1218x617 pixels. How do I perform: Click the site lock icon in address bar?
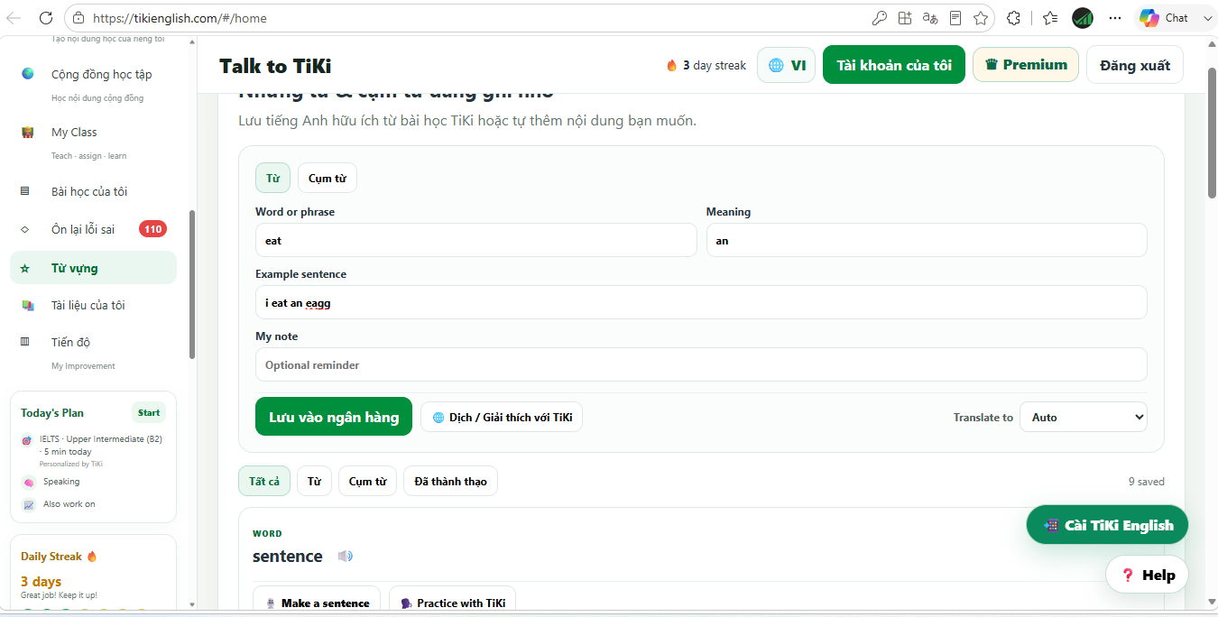79,18
